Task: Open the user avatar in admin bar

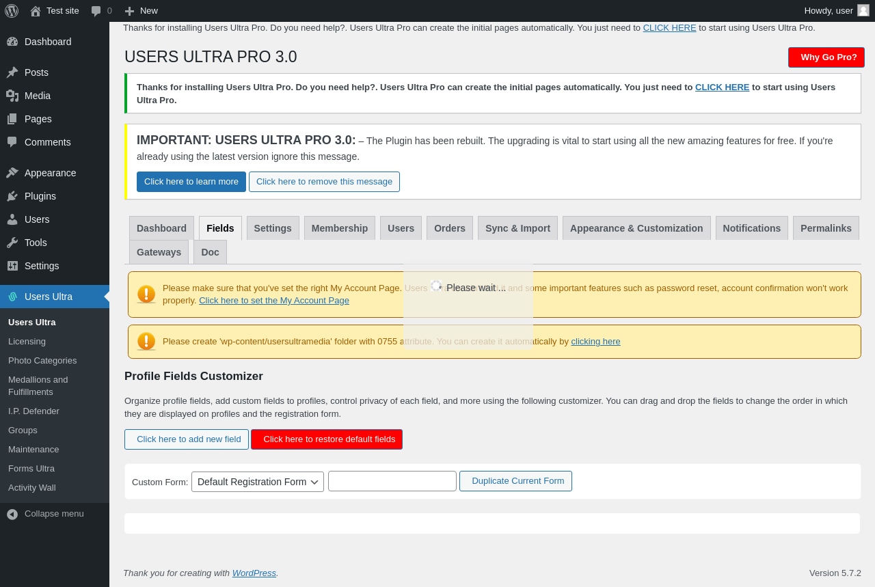Action: pos(863,10)
